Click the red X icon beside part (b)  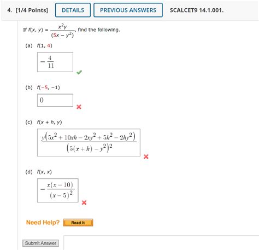point(79,107)
